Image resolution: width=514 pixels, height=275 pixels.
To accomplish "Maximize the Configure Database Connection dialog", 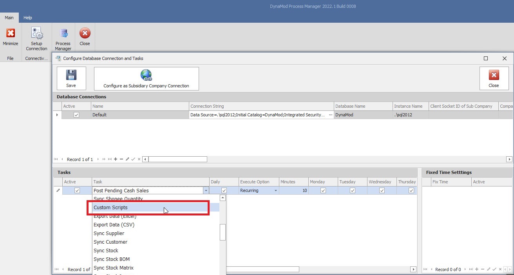I will (486, 58).
